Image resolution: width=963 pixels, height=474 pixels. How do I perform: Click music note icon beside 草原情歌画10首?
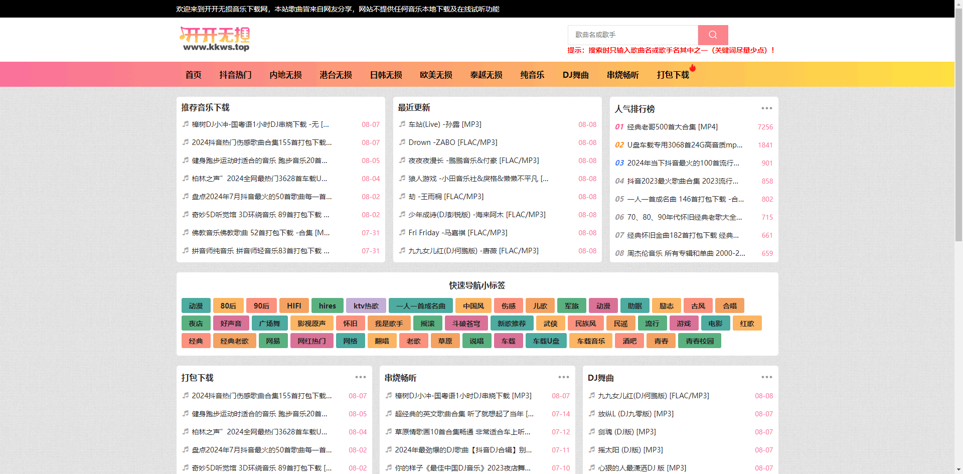(x=389, y=431)
